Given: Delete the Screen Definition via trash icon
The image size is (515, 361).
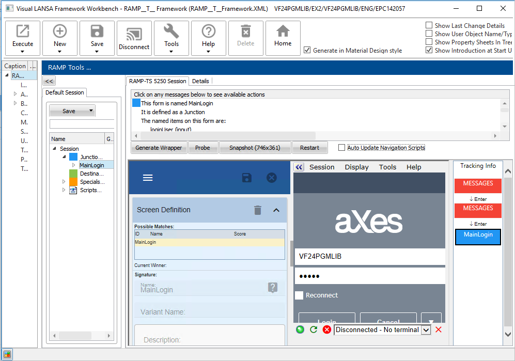Looking at the screenshot, I should click(x=258, y=210).
